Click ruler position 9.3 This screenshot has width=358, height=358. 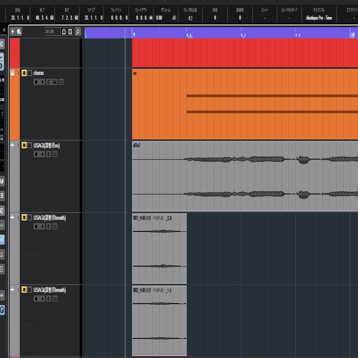click(x=243, y=35)
